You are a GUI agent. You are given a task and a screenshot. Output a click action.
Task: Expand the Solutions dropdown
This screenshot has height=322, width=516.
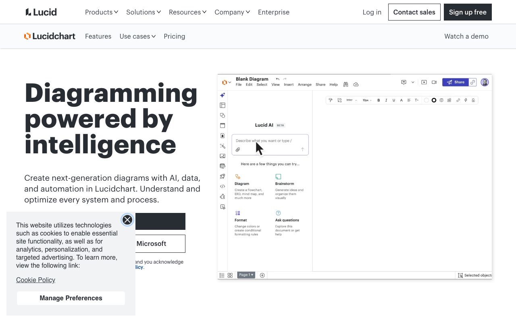point(144,12)
